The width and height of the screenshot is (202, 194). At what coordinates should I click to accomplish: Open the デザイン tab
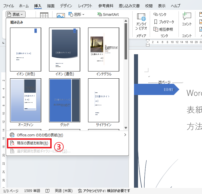click(66, 6)
